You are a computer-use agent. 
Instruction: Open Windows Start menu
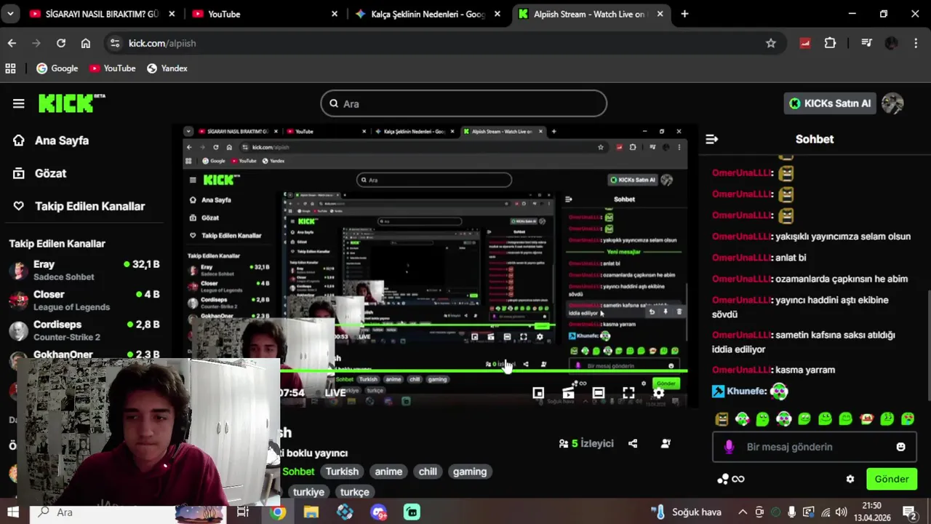(x=13, y=512)
